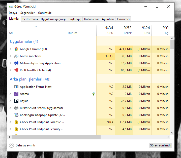The image size is (181, 158).
Task: Sort processes by Bellek column header
Action: tap(124, 30)
